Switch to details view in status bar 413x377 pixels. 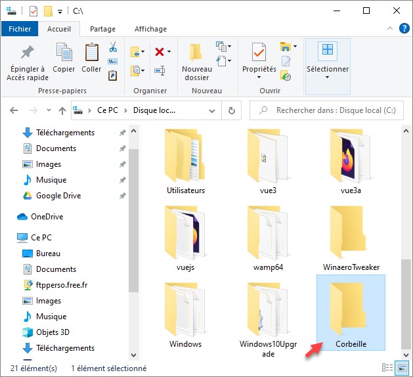(389, 368)
